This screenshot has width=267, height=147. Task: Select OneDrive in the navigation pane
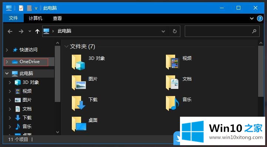click(x=30, y=62)
